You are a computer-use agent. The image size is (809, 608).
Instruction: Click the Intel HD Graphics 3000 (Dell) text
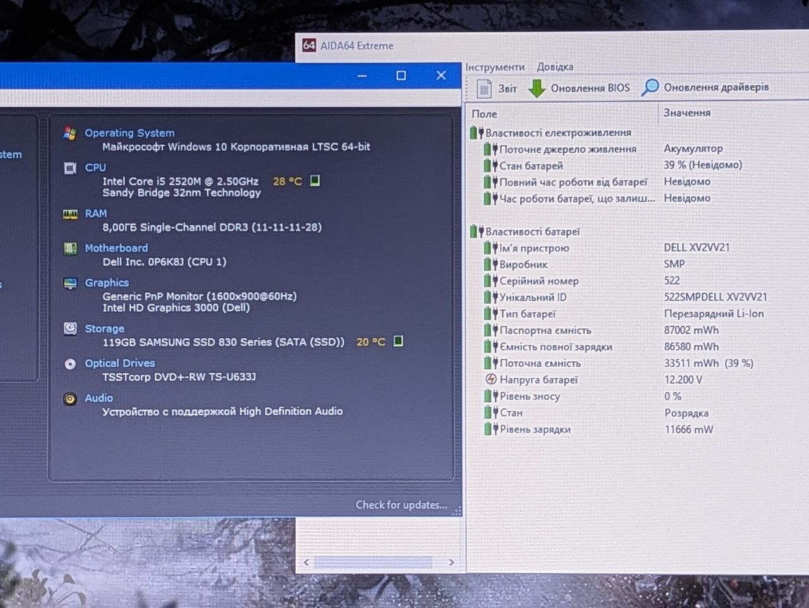(x=176, y=308)
